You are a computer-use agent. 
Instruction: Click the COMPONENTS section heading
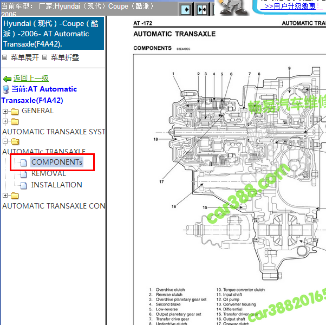pos(152,48)
